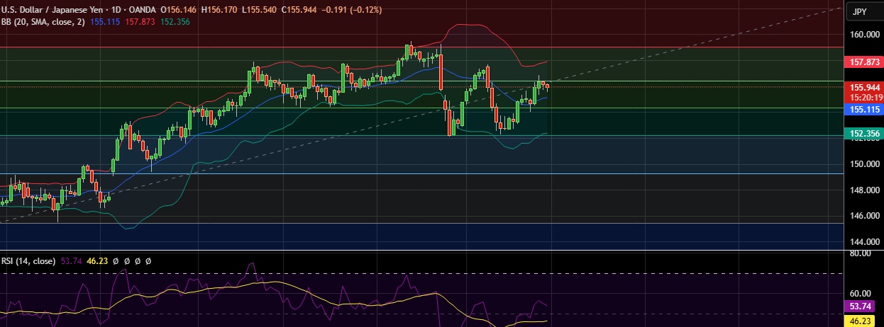Viewport: 884px width, 327px height.
Task: Click the purple 53.74 RSI axis label
Action: 860,306
